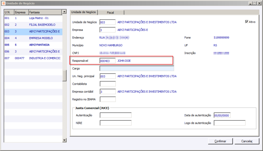Select struck-through row 005 ABYZ FANTASIA

pyautogui.click(x=33, y=45)
